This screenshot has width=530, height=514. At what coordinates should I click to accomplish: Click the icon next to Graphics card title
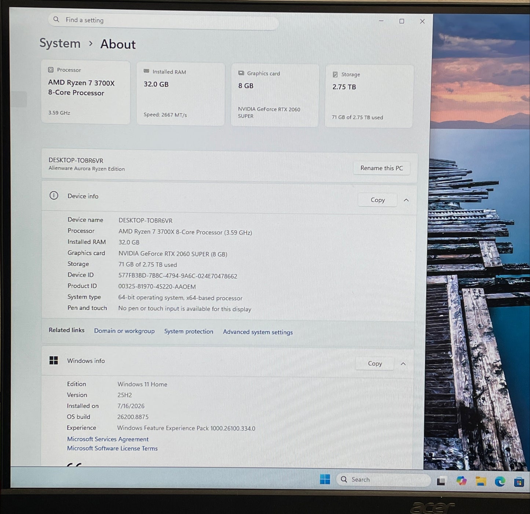(241, 73)
